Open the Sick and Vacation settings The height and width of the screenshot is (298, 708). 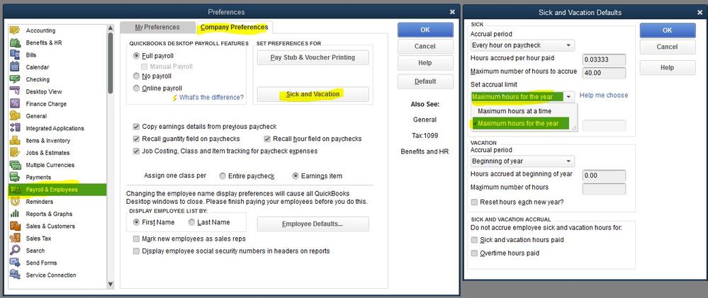click(x=313, y=94)
